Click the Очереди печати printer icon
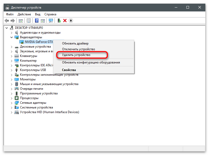 click(17, 89)
